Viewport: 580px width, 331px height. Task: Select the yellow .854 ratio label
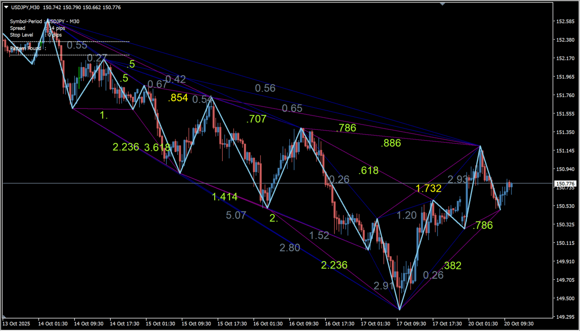pos(178,98)
